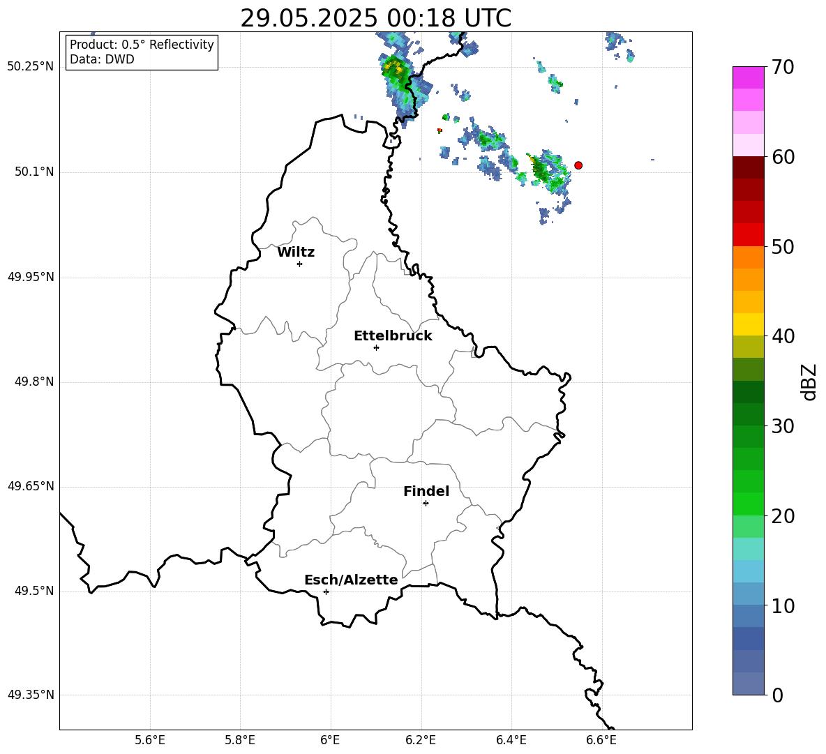Viewport: 826px width, 754px height.
Task: Click the red dot marker near 6.55°E
Action: (578, 165)
